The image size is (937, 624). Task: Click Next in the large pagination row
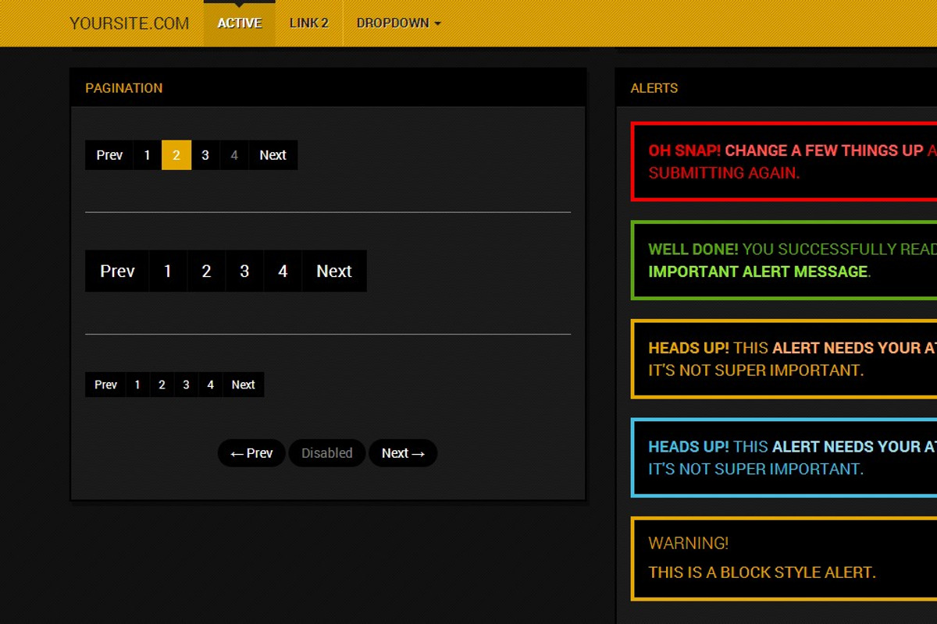pos(334,271)
